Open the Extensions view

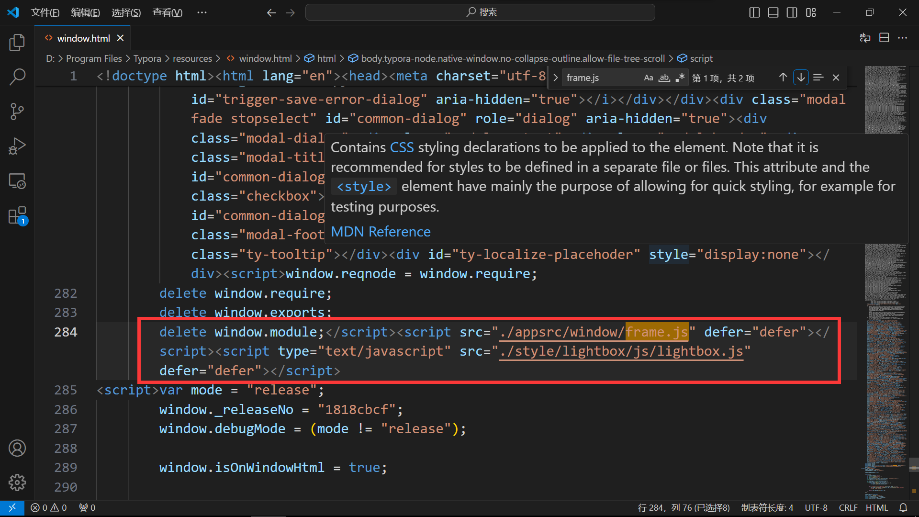click(x=17, y=216)
